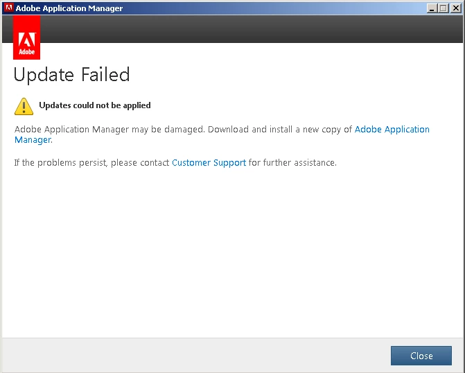Click the Close button
This screenshot has width=465, height=373.
[x=421, y=356]
